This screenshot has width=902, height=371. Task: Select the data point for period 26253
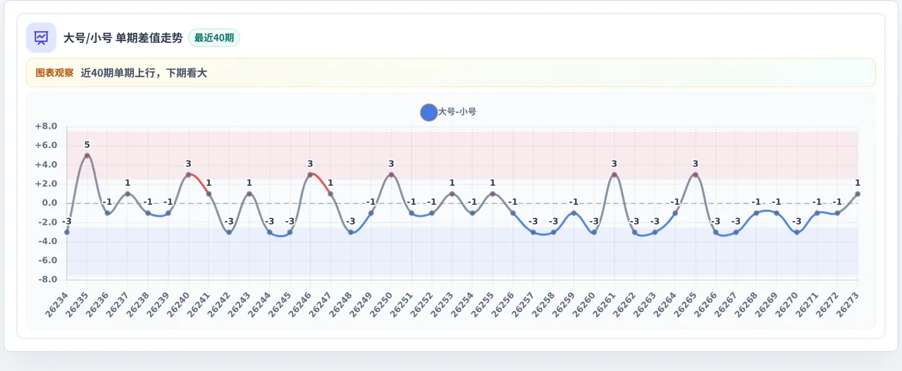pos(452,194)
